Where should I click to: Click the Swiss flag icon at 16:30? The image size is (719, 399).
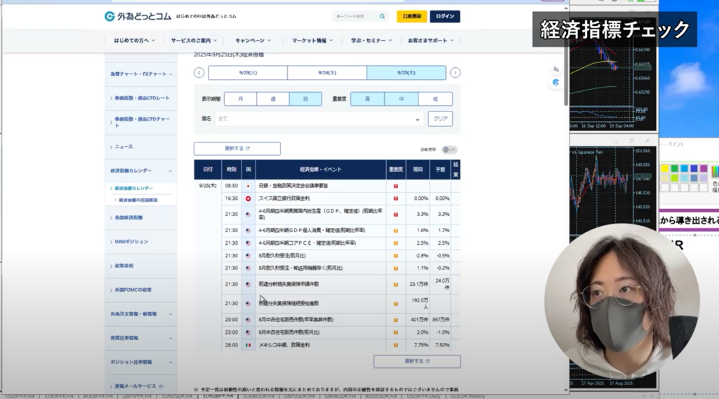click(248, 198)
